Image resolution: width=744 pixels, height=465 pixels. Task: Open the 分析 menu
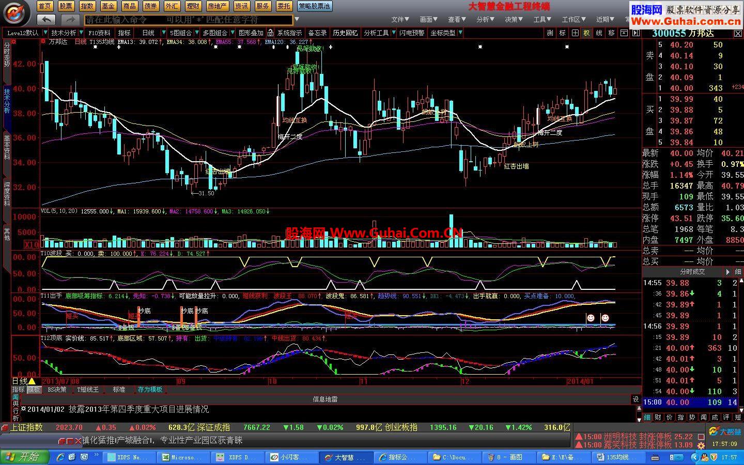[486, 20]
